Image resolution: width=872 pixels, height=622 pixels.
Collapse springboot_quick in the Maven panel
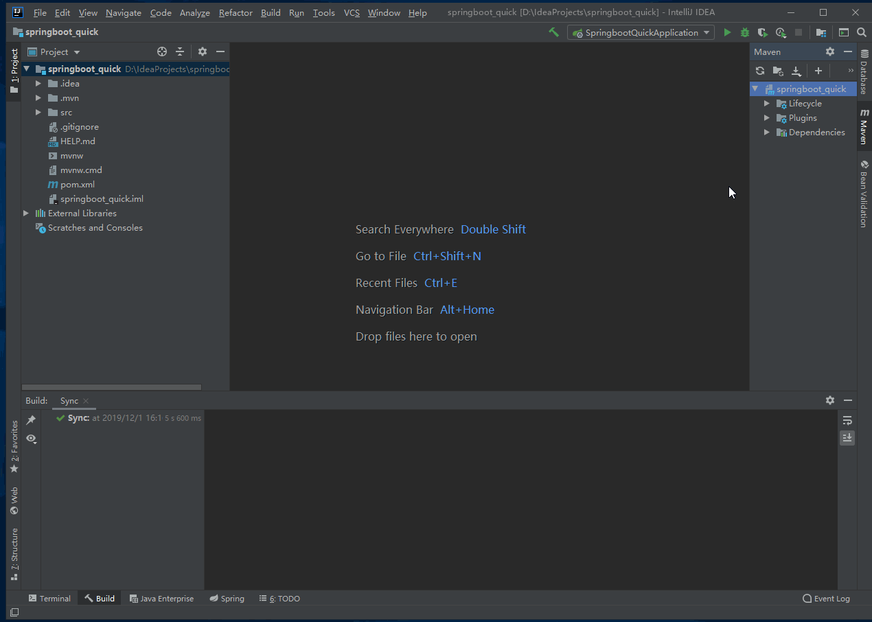coord(755,89)
